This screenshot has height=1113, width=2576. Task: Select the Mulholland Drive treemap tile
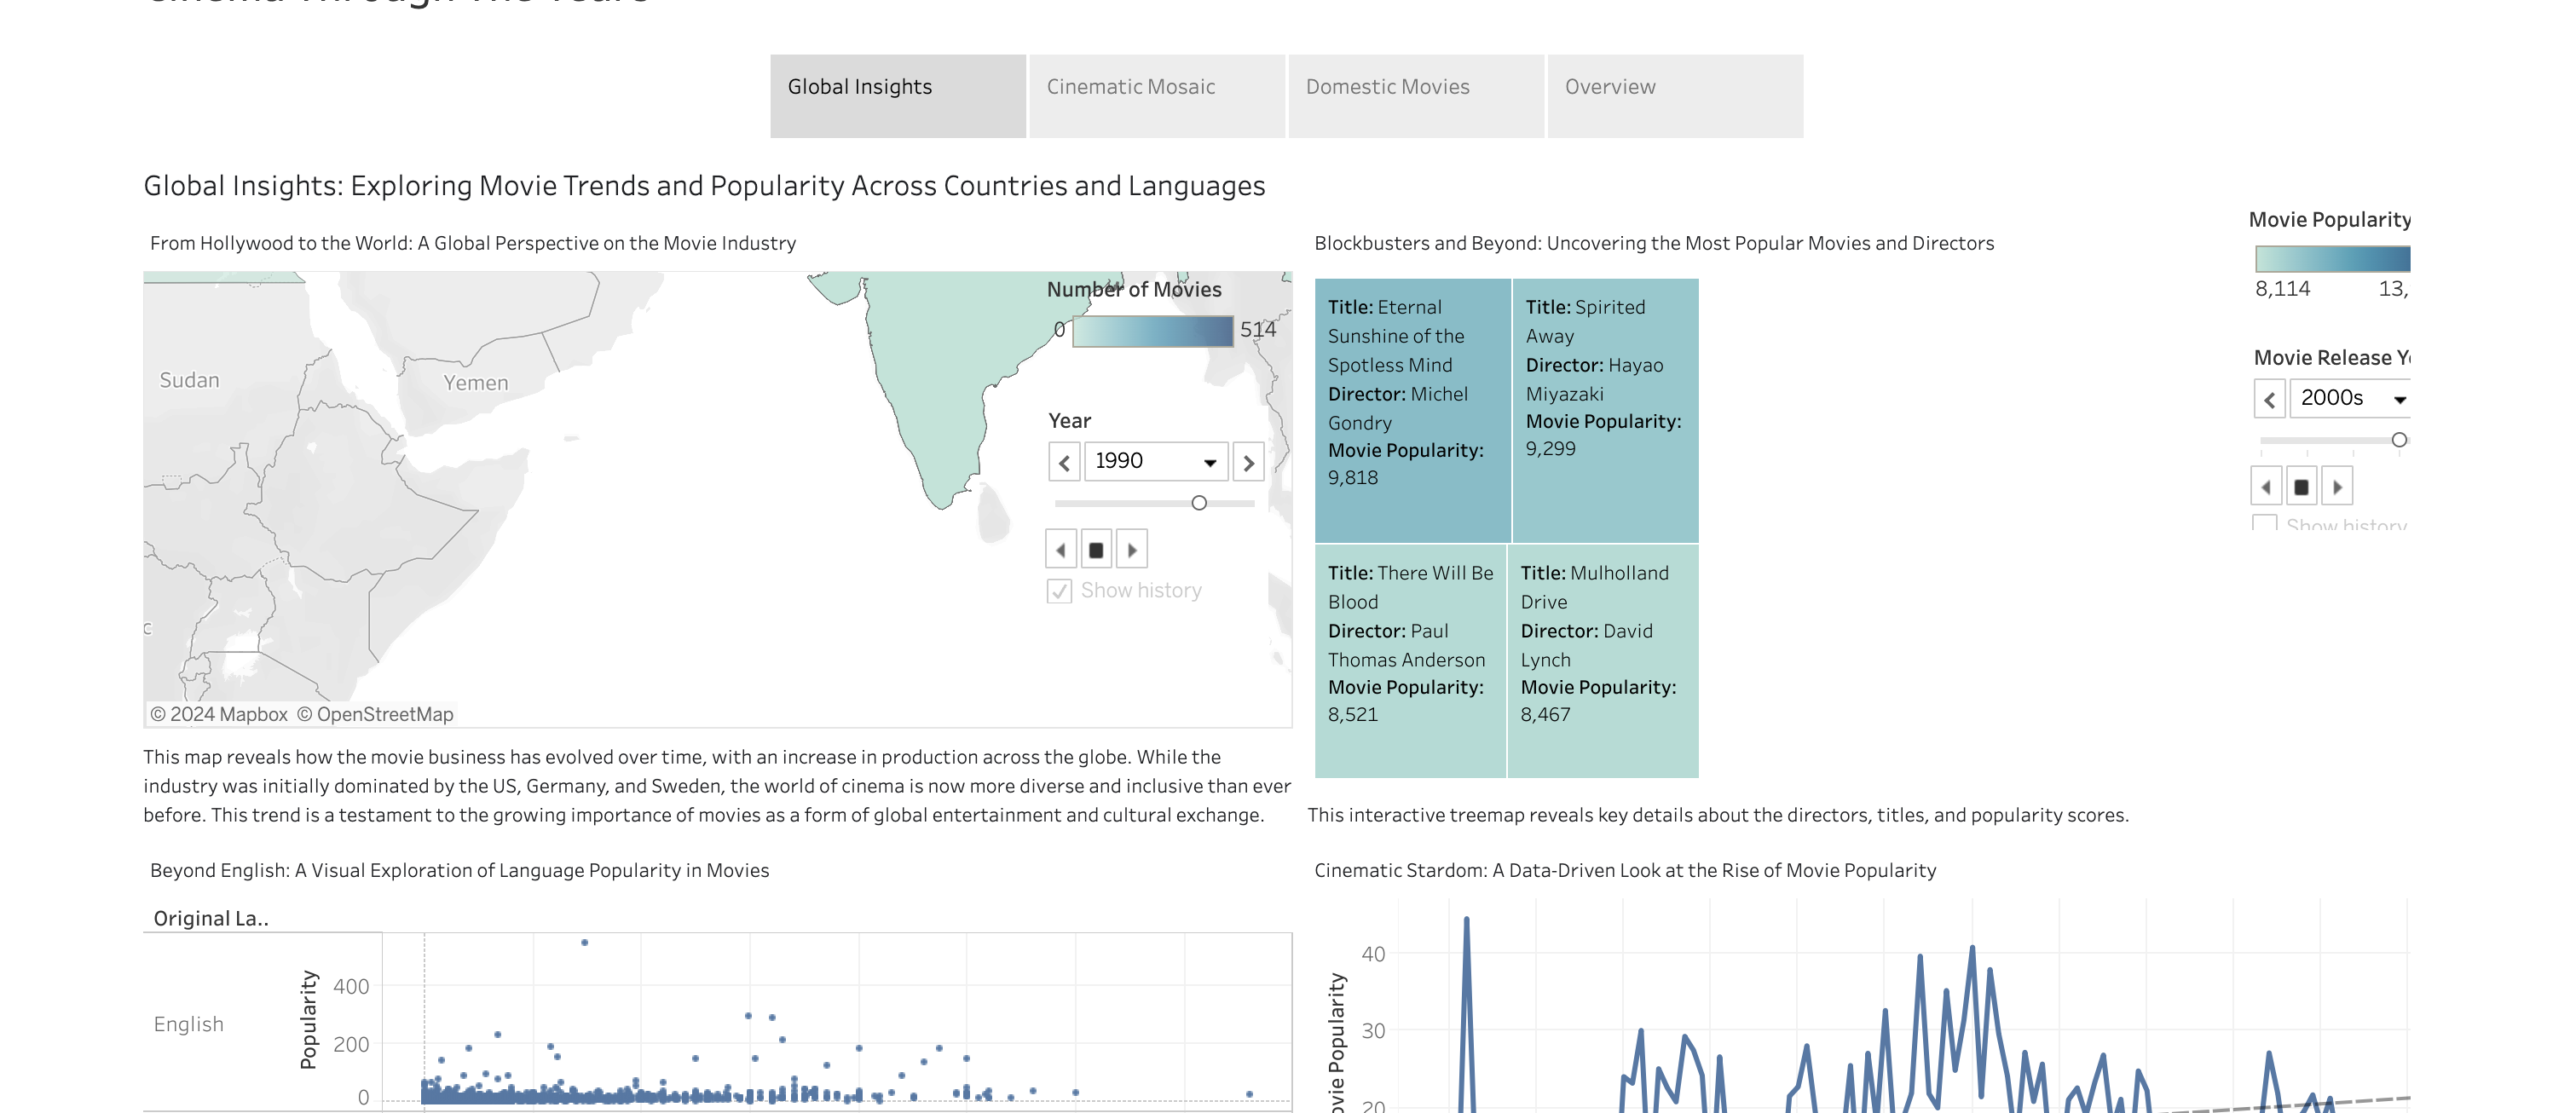click(x=1602, y=660)
